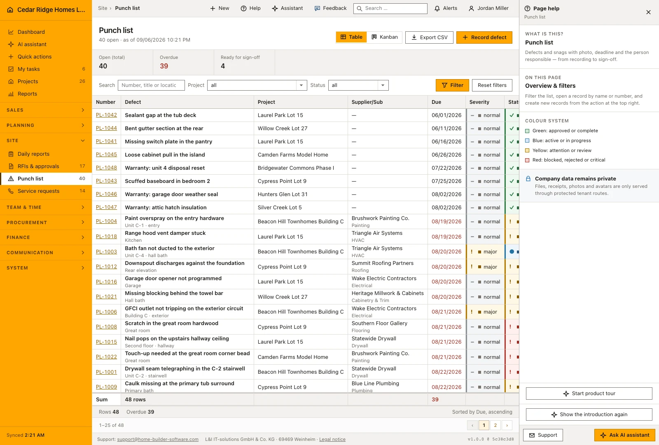Open the Dashboard sidebar item
This screenshot has height=445, width=659.
(x=46, y=32)
